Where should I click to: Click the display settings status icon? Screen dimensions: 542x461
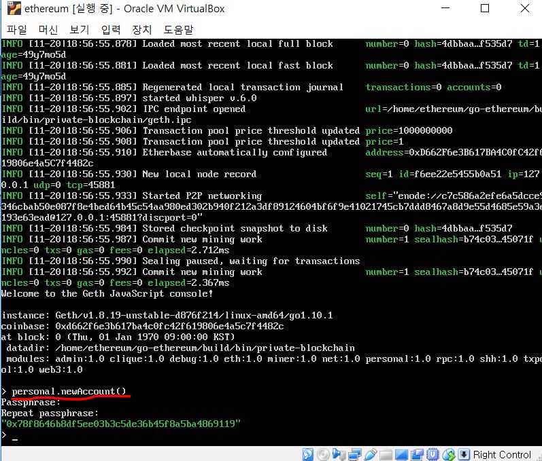(x=401, y=455)
